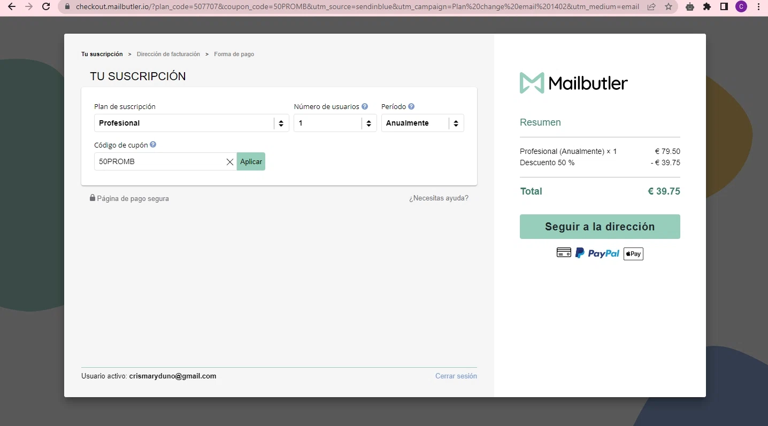Click the Página de pago segura text

pyautogui.click(x=133, y=199)
